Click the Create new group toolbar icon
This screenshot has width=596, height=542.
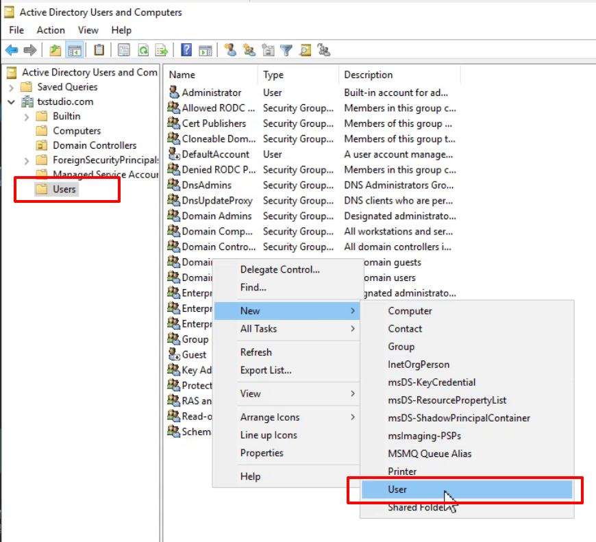coord(249,50)
